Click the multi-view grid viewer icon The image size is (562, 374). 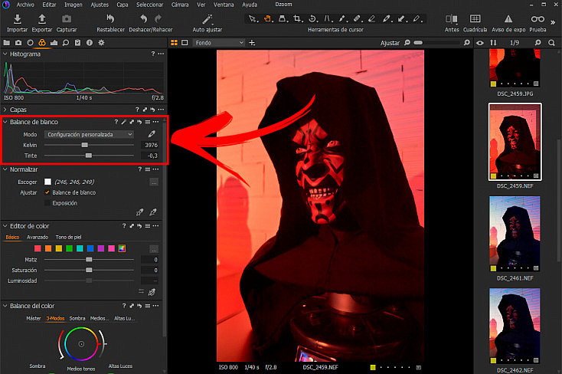175,43
